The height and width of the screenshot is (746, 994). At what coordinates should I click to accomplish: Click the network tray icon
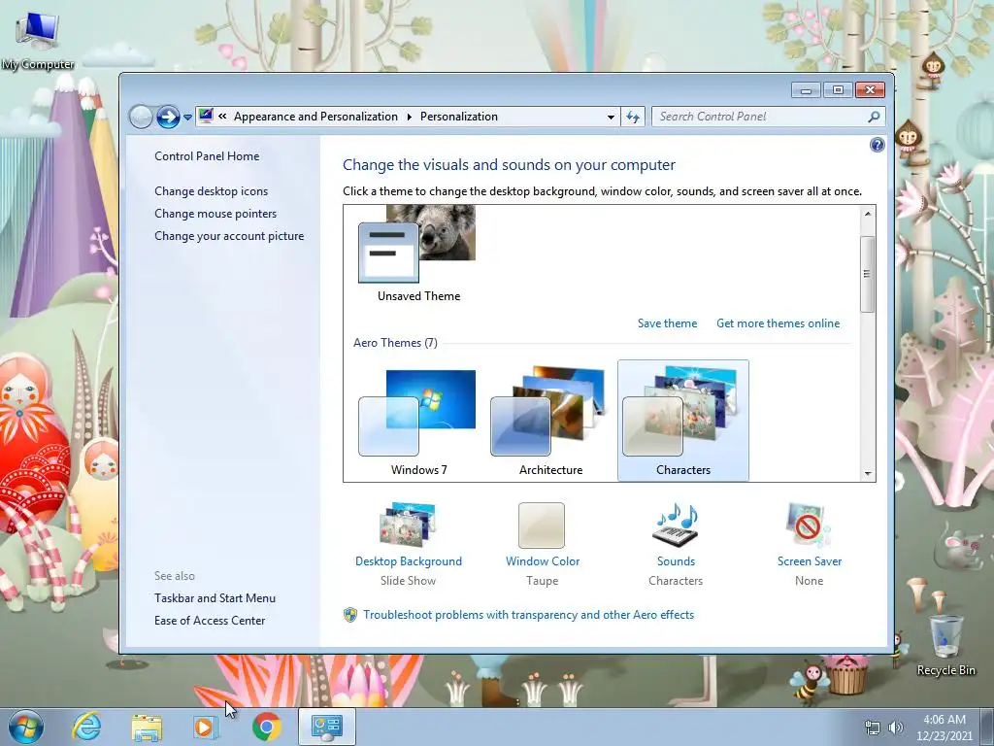(873, 728)
